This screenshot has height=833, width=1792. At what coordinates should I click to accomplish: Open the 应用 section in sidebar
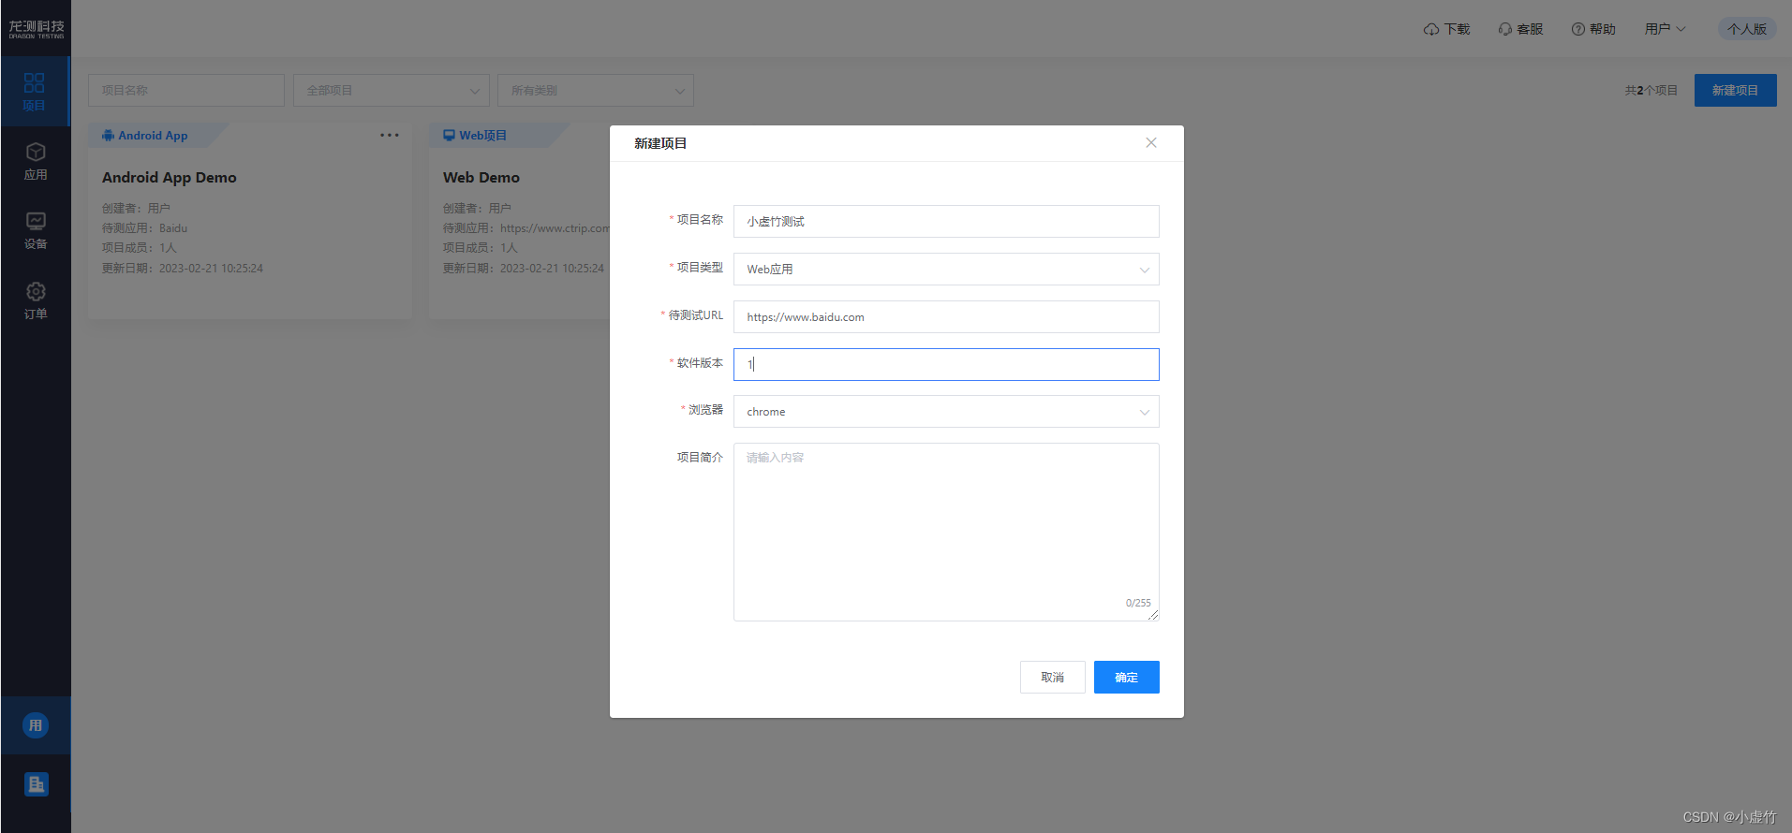click(35, 161)
